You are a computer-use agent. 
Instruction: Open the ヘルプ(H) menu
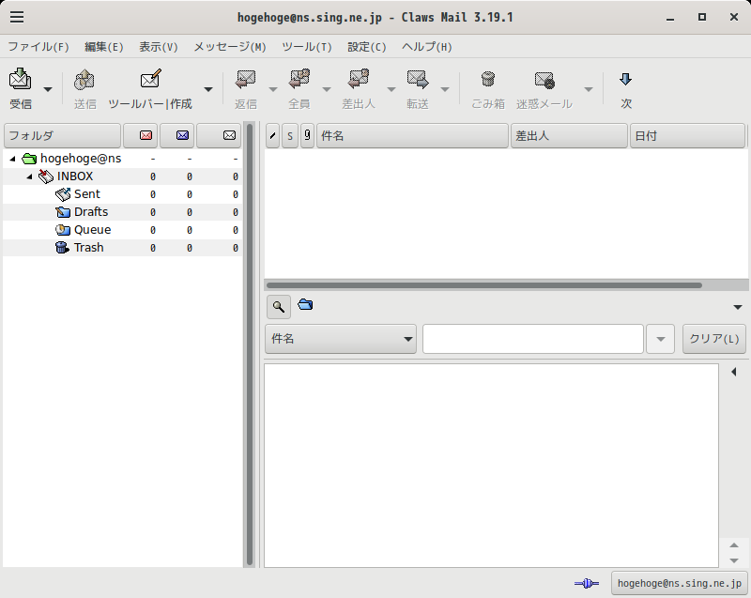[427, 47]
